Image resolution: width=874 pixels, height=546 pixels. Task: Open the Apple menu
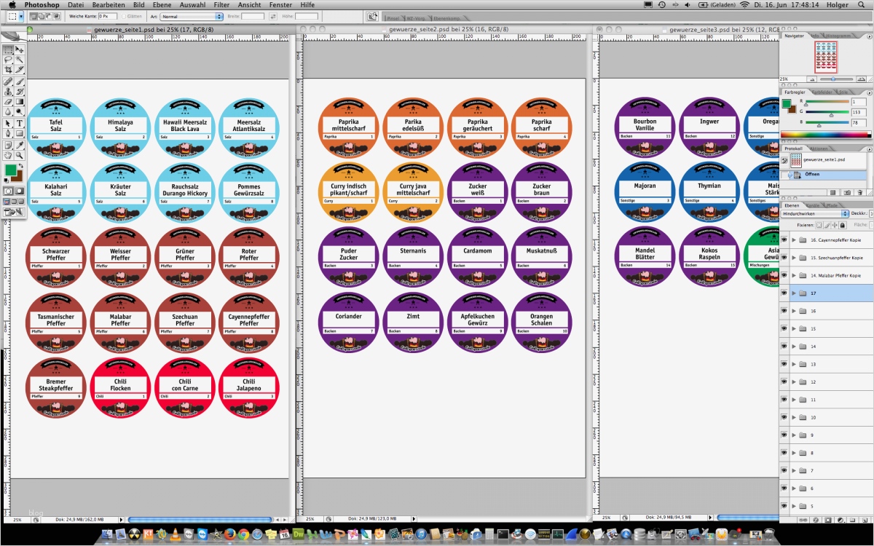[x=12, y=4]
